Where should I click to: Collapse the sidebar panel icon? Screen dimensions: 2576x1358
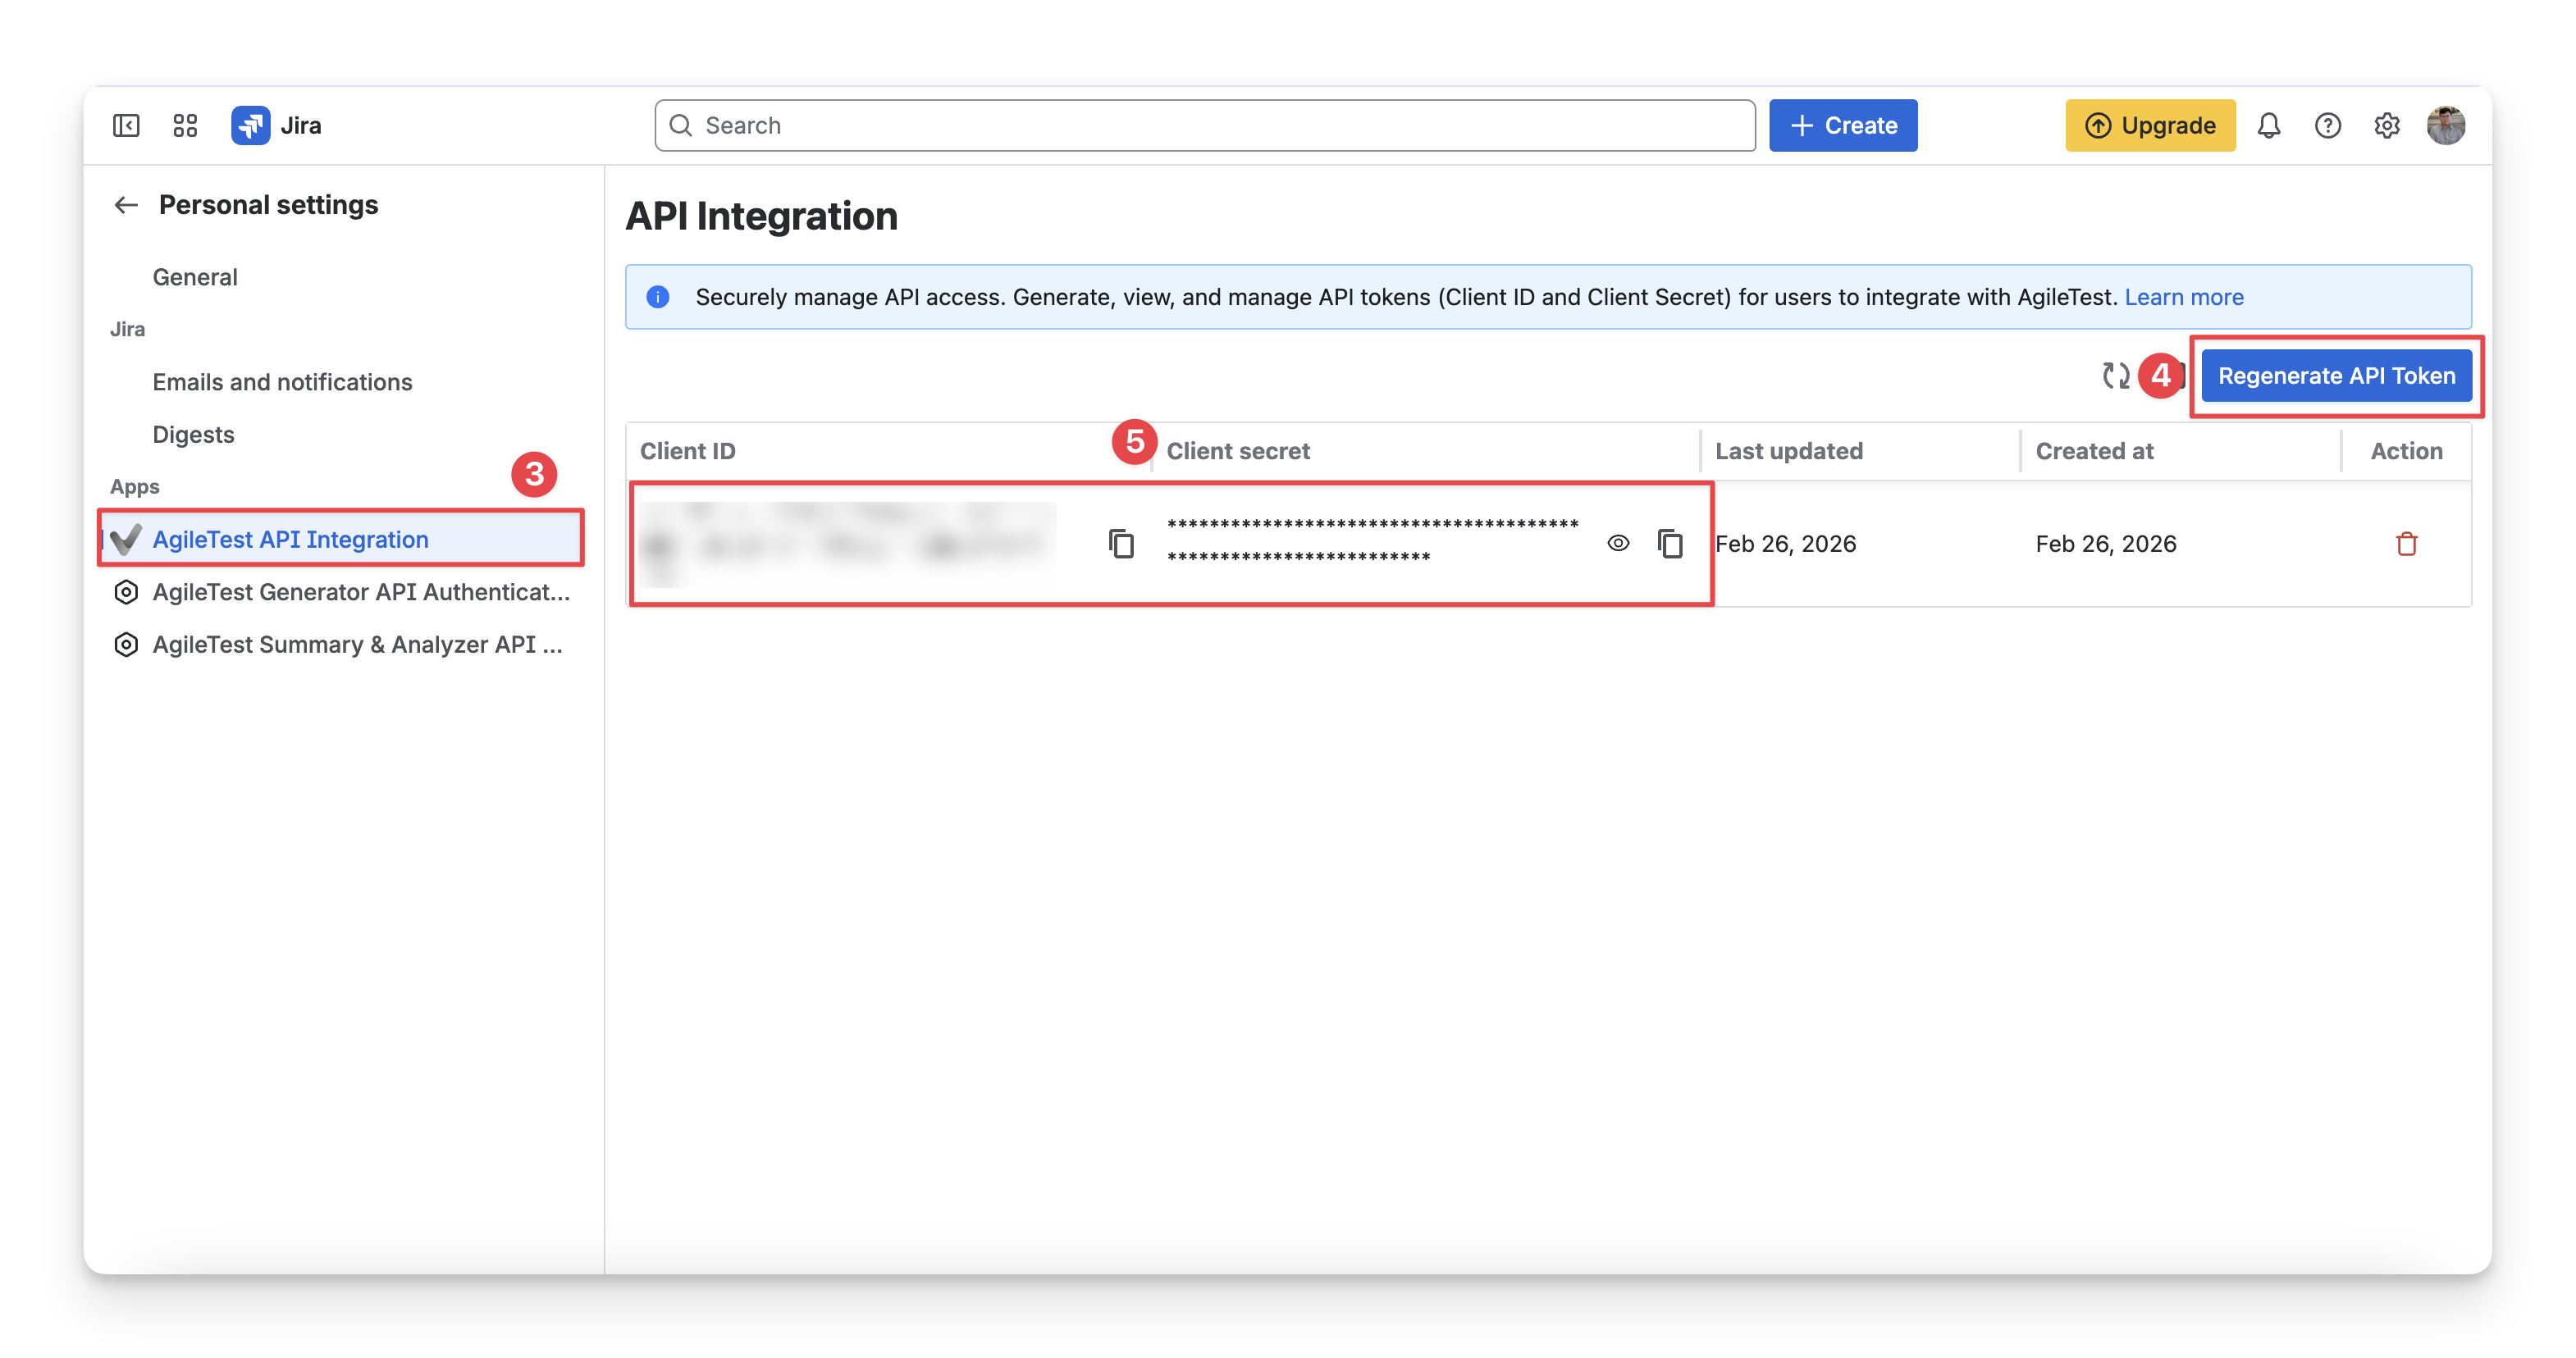[126, 125]
